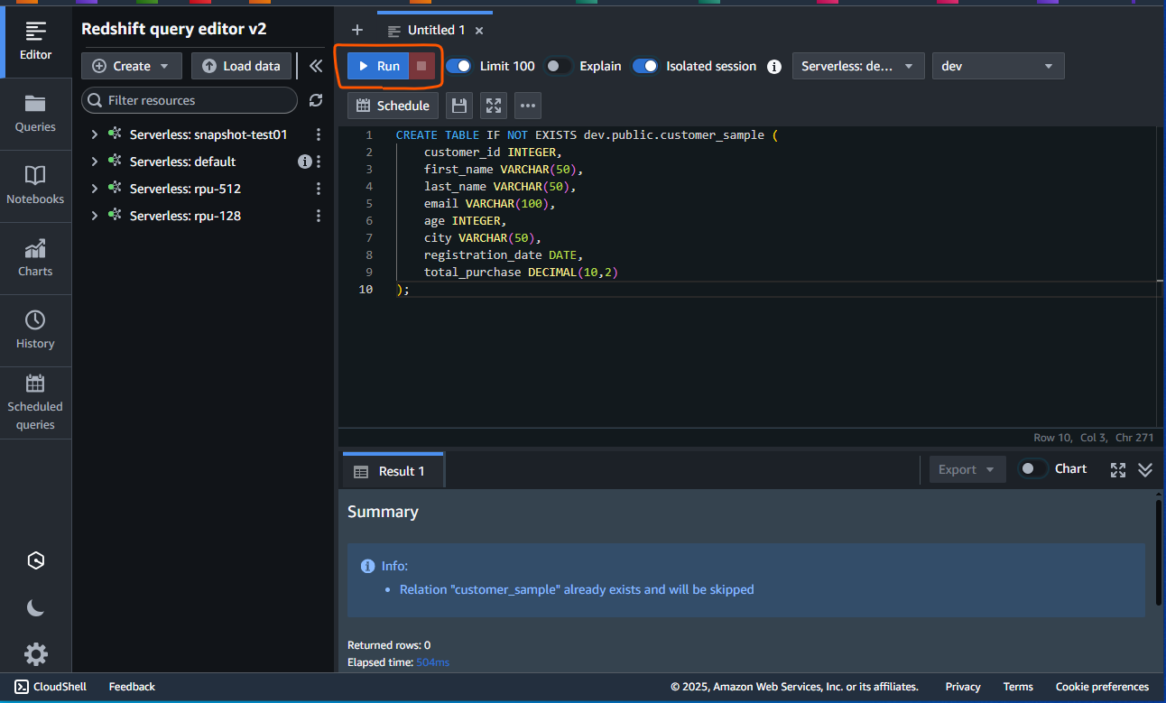Open the Notebooks sidebar section
Viewport: 1166px width, 703px height.
pyautogui.click(x=35, y=186)
